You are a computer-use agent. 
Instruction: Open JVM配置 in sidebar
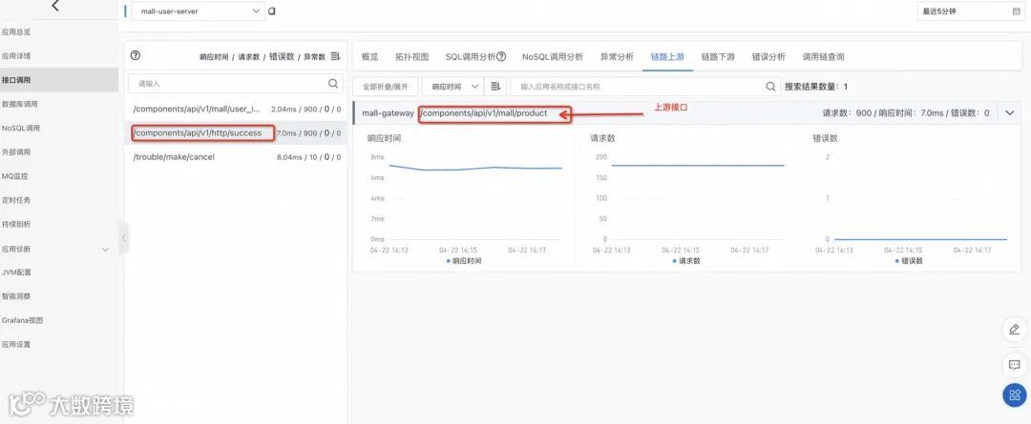point(16,272)
